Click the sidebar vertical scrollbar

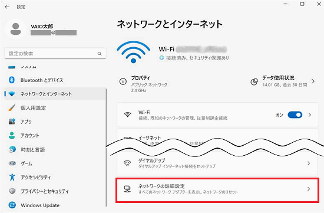[x=106, y=148]
